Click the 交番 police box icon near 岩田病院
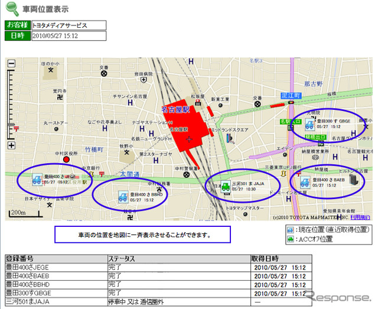The height and width of the screenshot is (309, 378). tap(104, 74)
